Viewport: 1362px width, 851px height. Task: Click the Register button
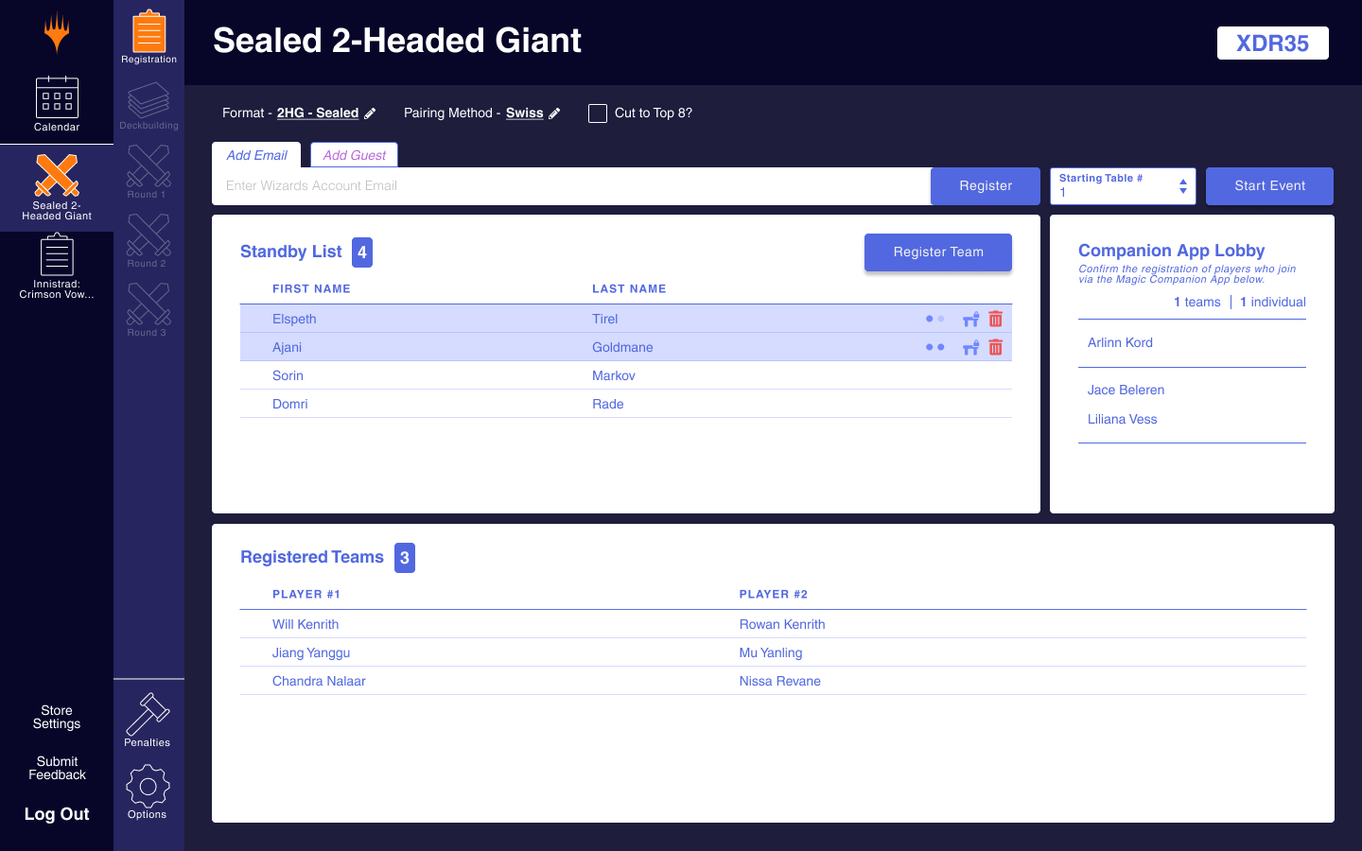tap(986, 186)
